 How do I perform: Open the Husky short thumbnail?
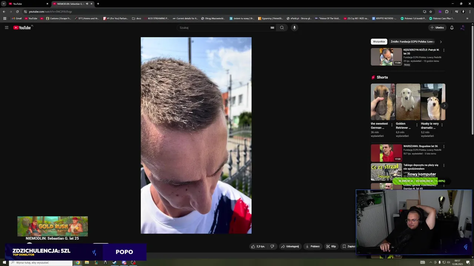433,102
